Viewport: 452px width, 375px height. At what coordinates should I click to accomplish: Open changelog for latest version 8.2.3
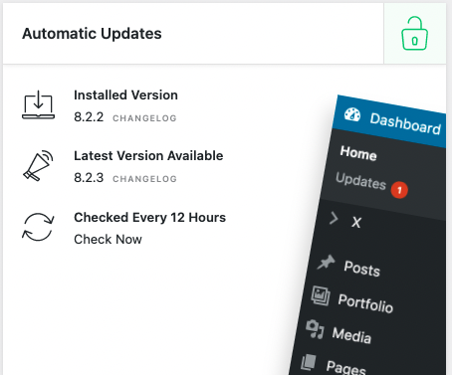tap(144, 179)
